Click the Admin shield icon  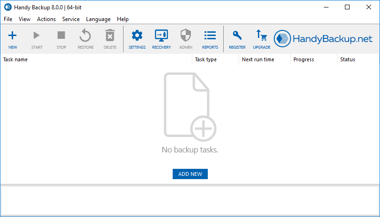(x=186, y=36)
